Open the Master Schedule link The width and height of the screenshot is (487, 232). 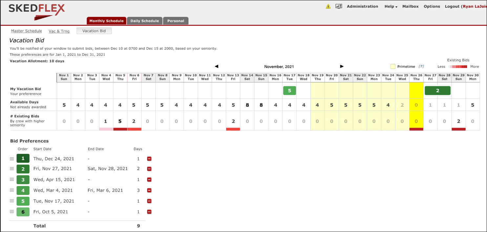click(x=26, y=31)
